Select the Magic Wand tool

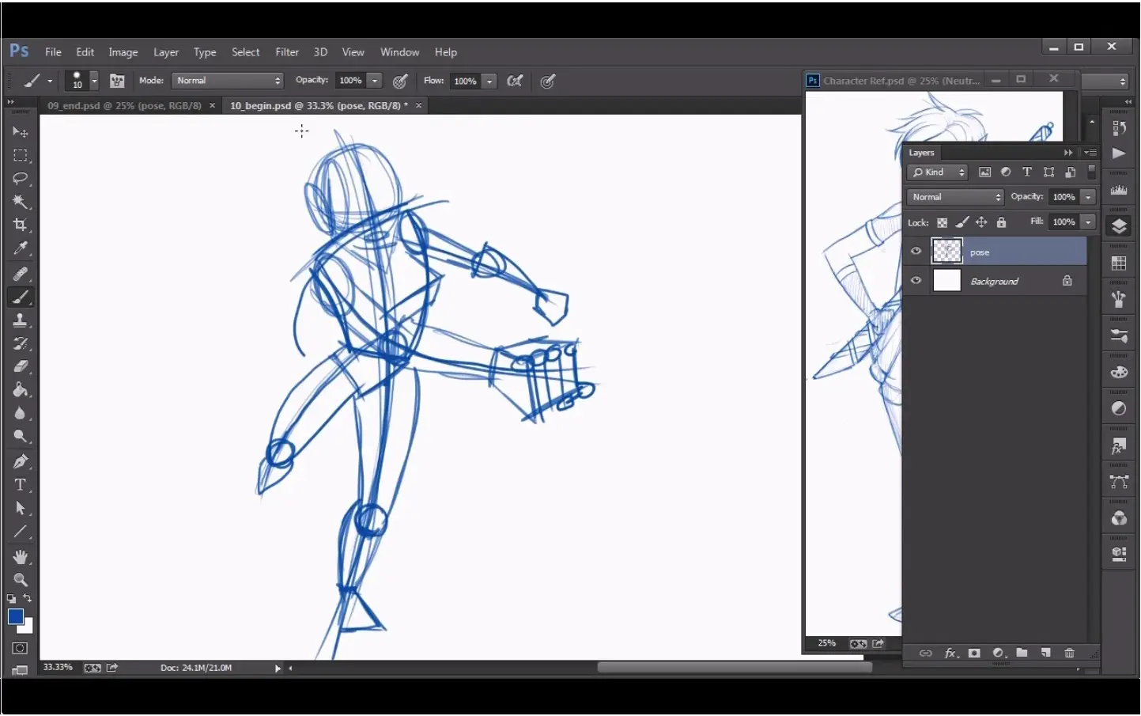coord(21,202)
